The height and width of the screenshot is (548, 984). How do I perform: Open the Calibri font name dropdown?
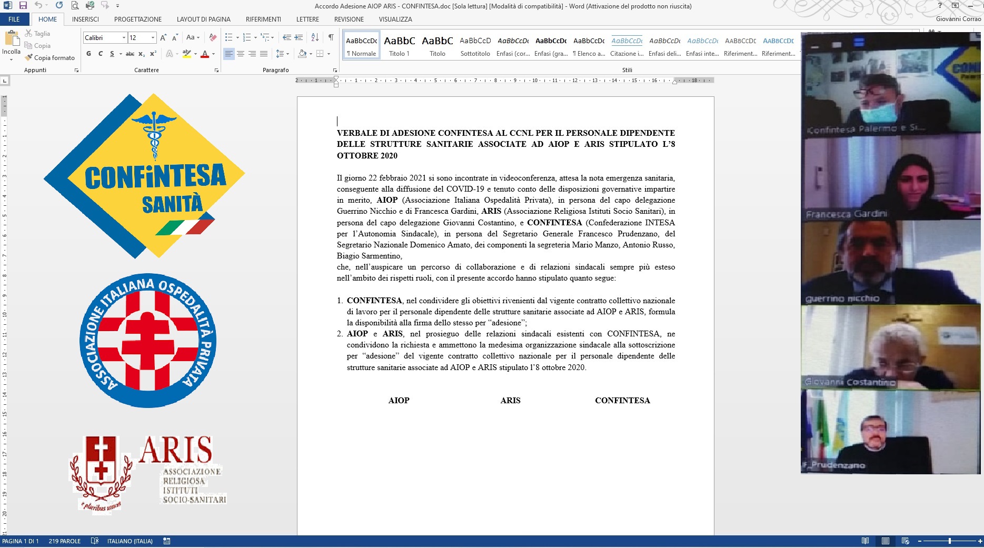124,38
